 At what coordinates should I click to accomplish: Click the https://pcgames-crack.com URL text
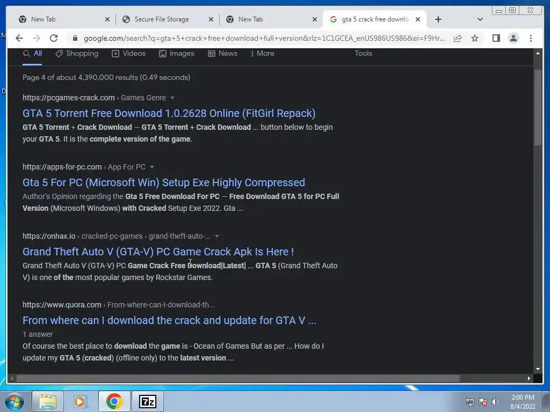coord(68,98)
